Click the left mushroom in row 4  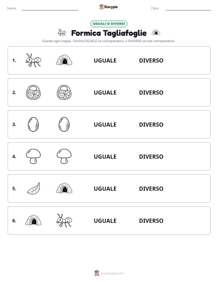point(33,156)
